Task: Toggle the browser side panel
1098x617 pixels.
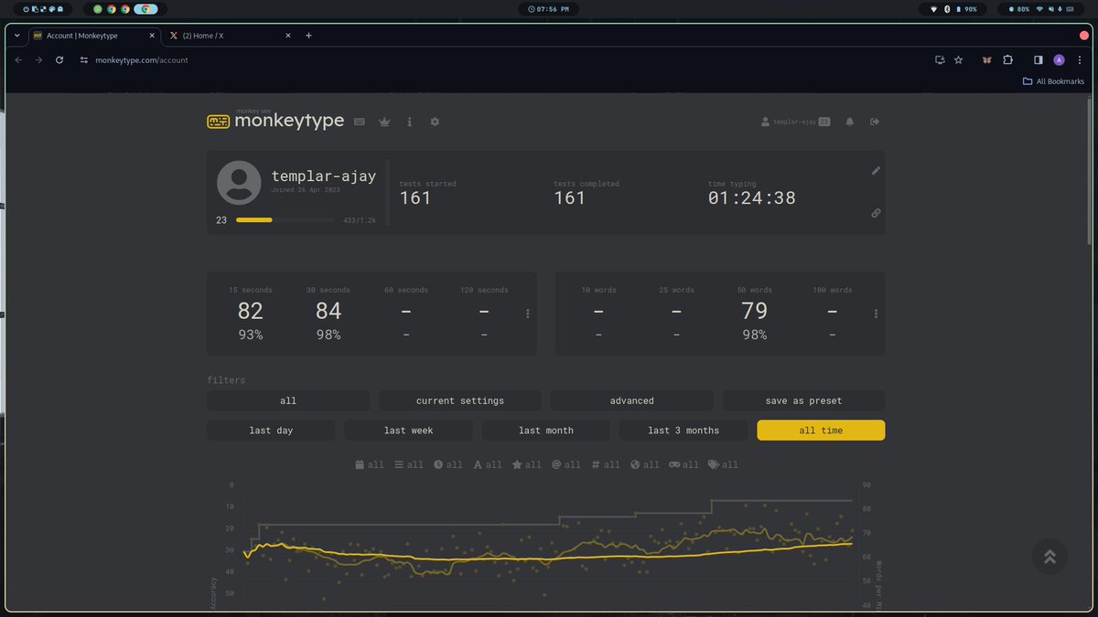Action: pos(1038,59)
